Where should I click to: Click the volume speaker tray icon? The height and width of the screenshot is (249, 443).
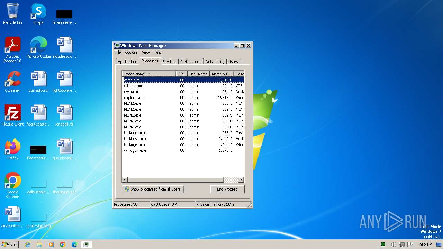pyautogui.click(x=393, y=245)
